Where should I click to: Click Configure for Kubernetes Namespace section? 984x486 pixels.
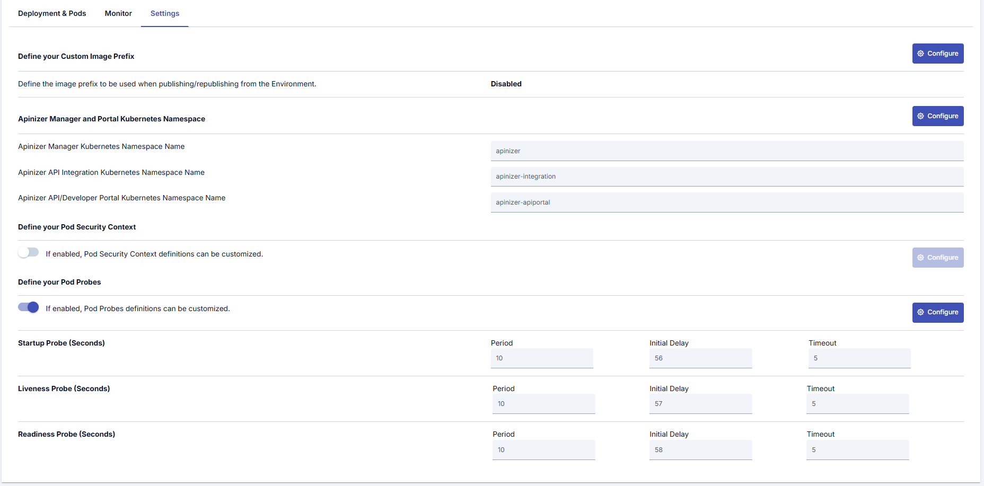[938, 116]
